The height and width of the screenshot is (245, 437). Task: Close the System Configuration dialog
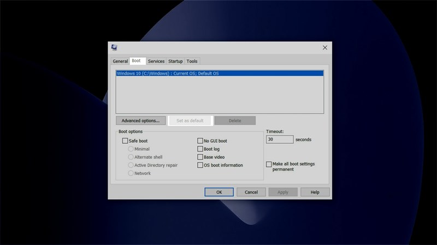pyautogui.click(x=324, y=47)
